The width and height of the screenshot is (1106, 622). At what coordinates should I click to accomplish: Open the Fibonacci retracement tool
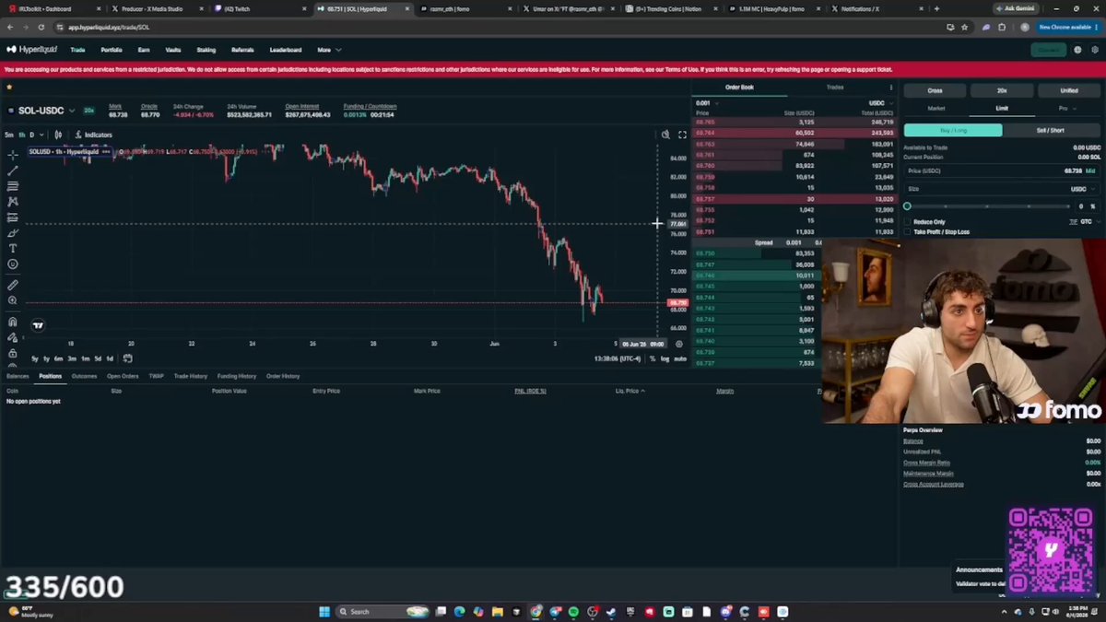point(13,186)
